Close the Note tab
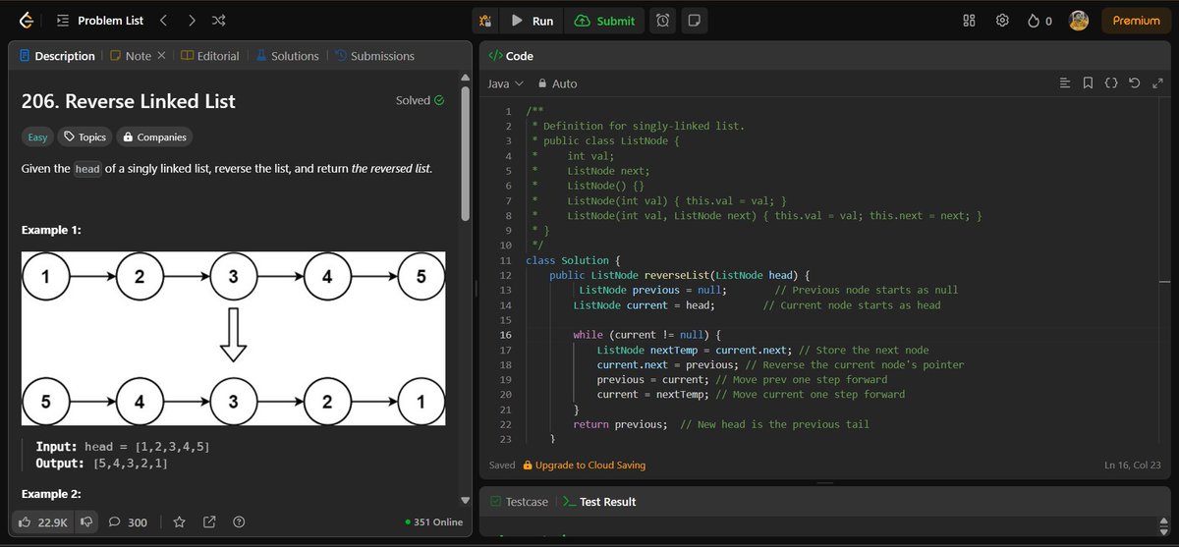This screenshot has width=1179, height=547. 162,56
